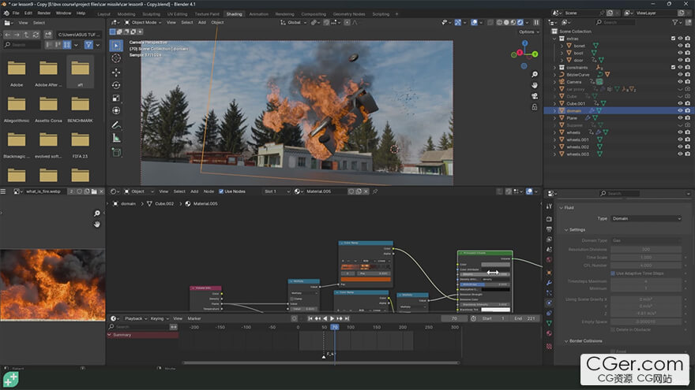
Task: Switch to the Compositing workspace tab
Action: 314,14
